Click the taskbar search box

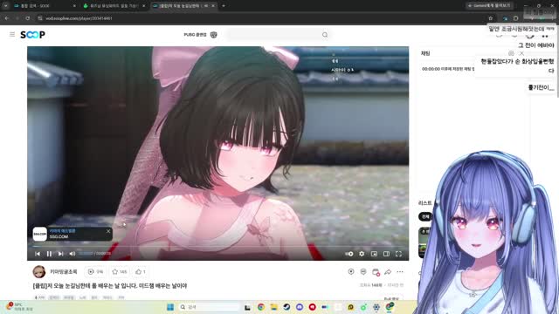click(209, 307)
